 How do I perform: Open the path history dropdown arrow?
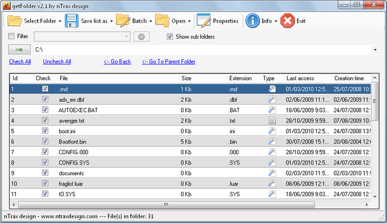(x=375, y=50)
